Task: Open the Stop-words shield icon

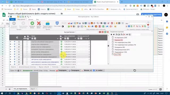Action: click(57, 23)
